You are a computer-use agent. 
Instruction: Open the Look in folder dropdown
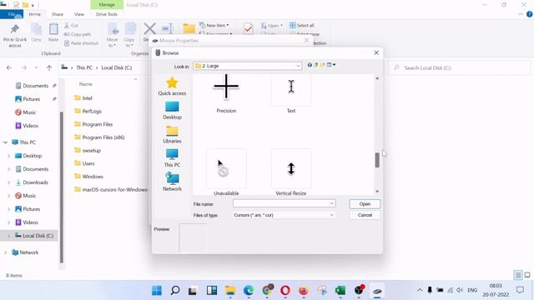pyautogui.click(x=247, y=66)
